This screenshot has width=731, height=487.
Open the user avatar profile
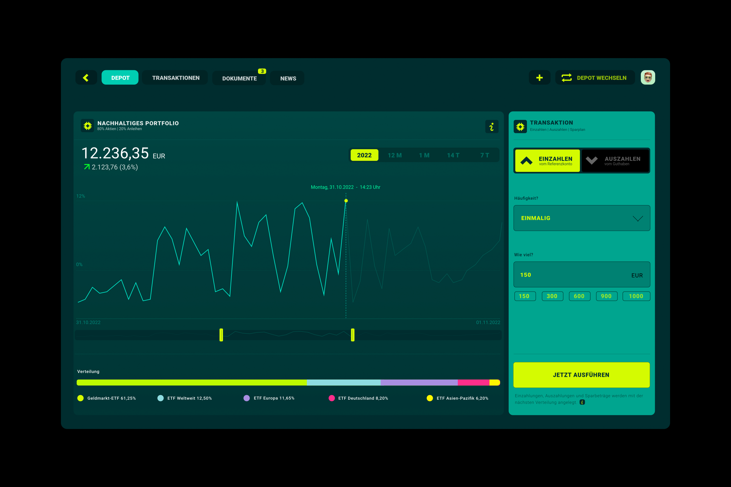[x=648, y=78]
